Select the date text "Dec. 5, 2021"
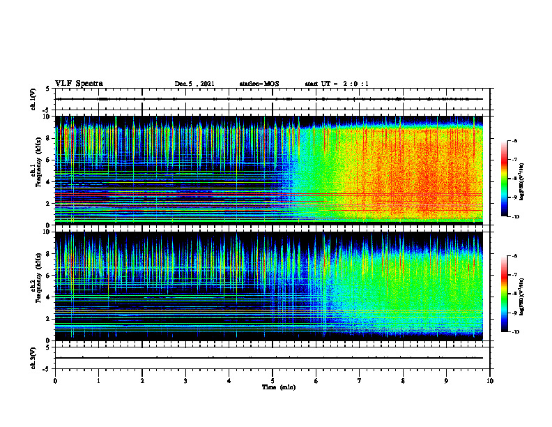Image resolution: width=552 pixels, height=427 pixels. 194,84
